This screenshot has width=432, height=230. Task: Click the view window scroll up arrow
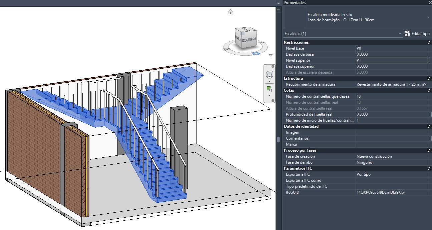point(278,10)
